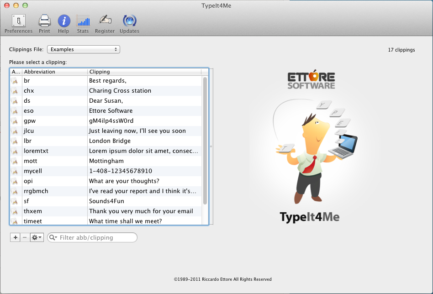Click the icon beside the 'sf' row
The image size is (433, 294).
point(14,201)
